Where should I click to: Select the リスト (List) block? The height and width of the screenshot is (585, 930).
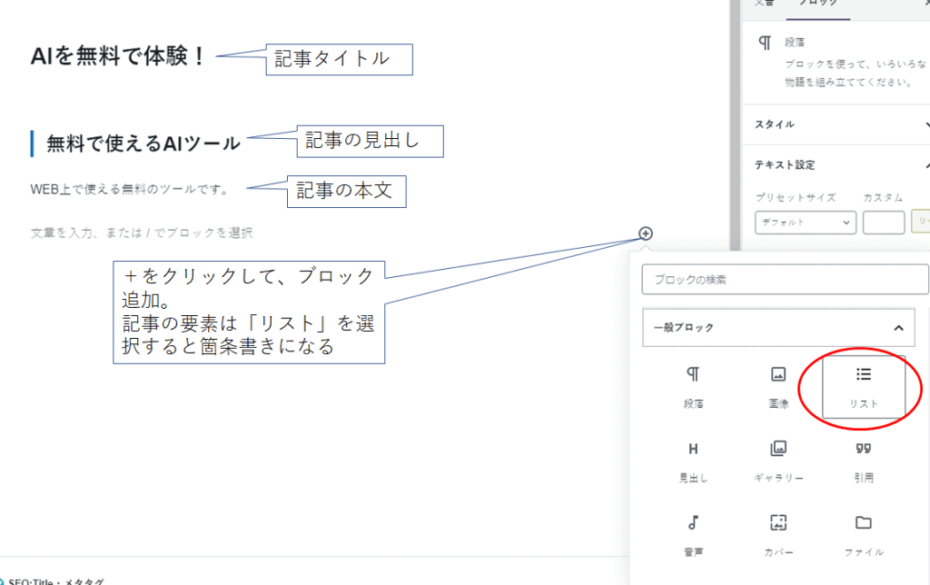coord(863,387)
